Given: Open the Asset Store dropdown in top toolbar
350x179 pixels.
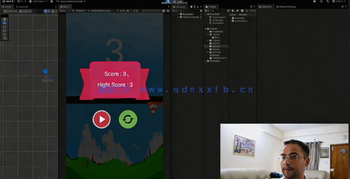Looking at the screenshot, I should (x=38, y=1).
